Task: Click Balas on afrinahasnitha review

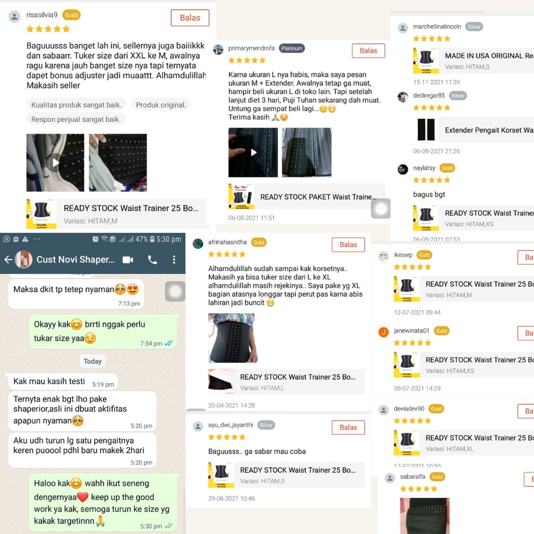Action: [x=348, y=245]
